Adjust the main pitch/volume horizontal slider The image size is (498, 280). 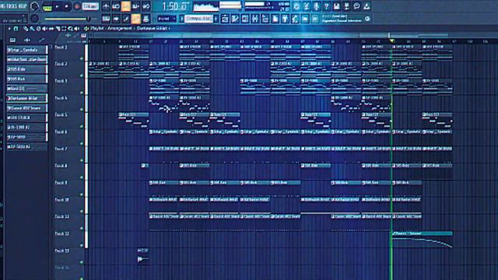(67, 19)
